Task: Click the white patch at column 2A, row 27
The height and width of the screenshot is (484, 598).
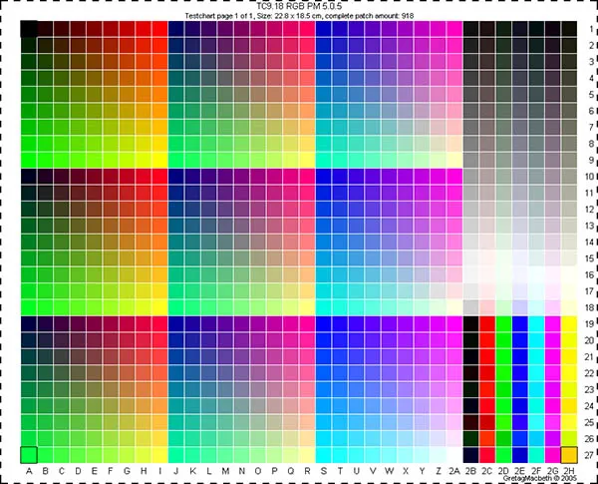Action: [454, 454]
